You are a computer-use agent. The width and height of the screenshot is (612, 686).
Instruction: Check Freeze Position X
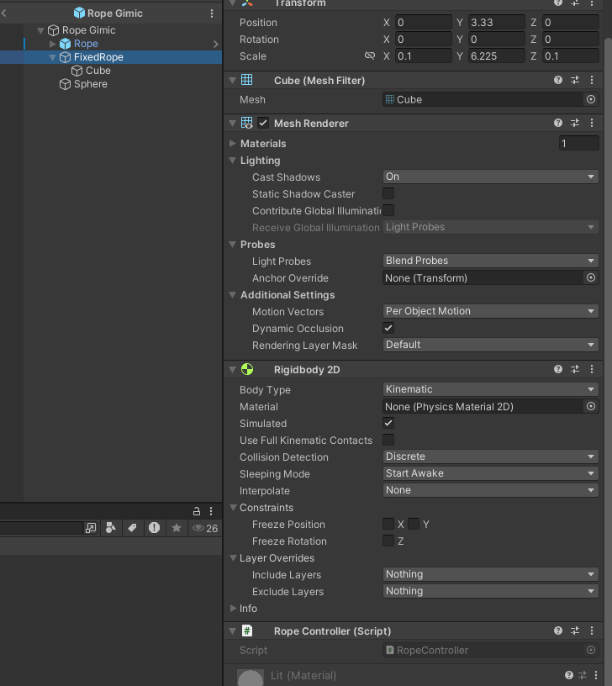pyautogui.click(x=388, y=524)
